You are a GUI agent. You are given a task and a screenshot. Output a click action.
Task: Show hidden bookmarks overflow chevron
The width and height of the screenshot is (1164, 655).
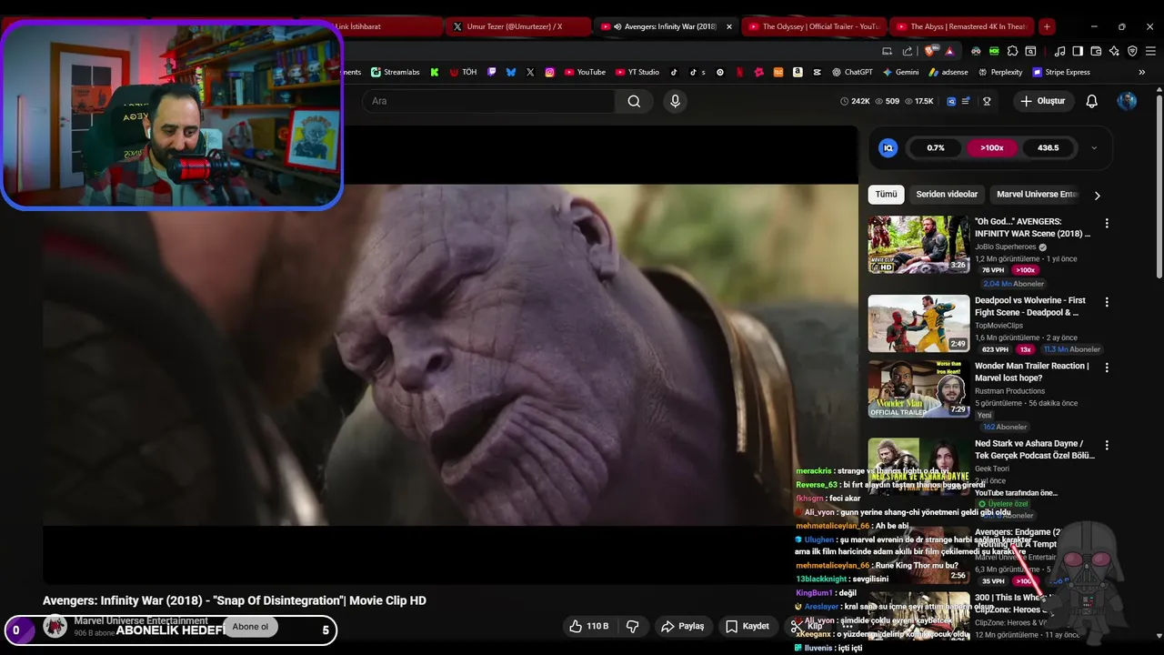tap(1142, 72)
